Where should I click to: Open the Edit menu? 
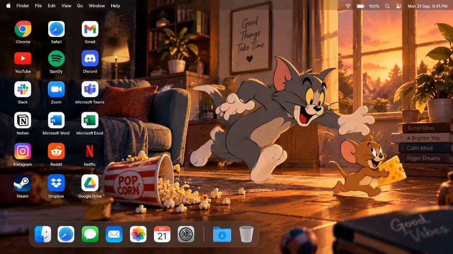pyautogui.click(x=52, y=6)
